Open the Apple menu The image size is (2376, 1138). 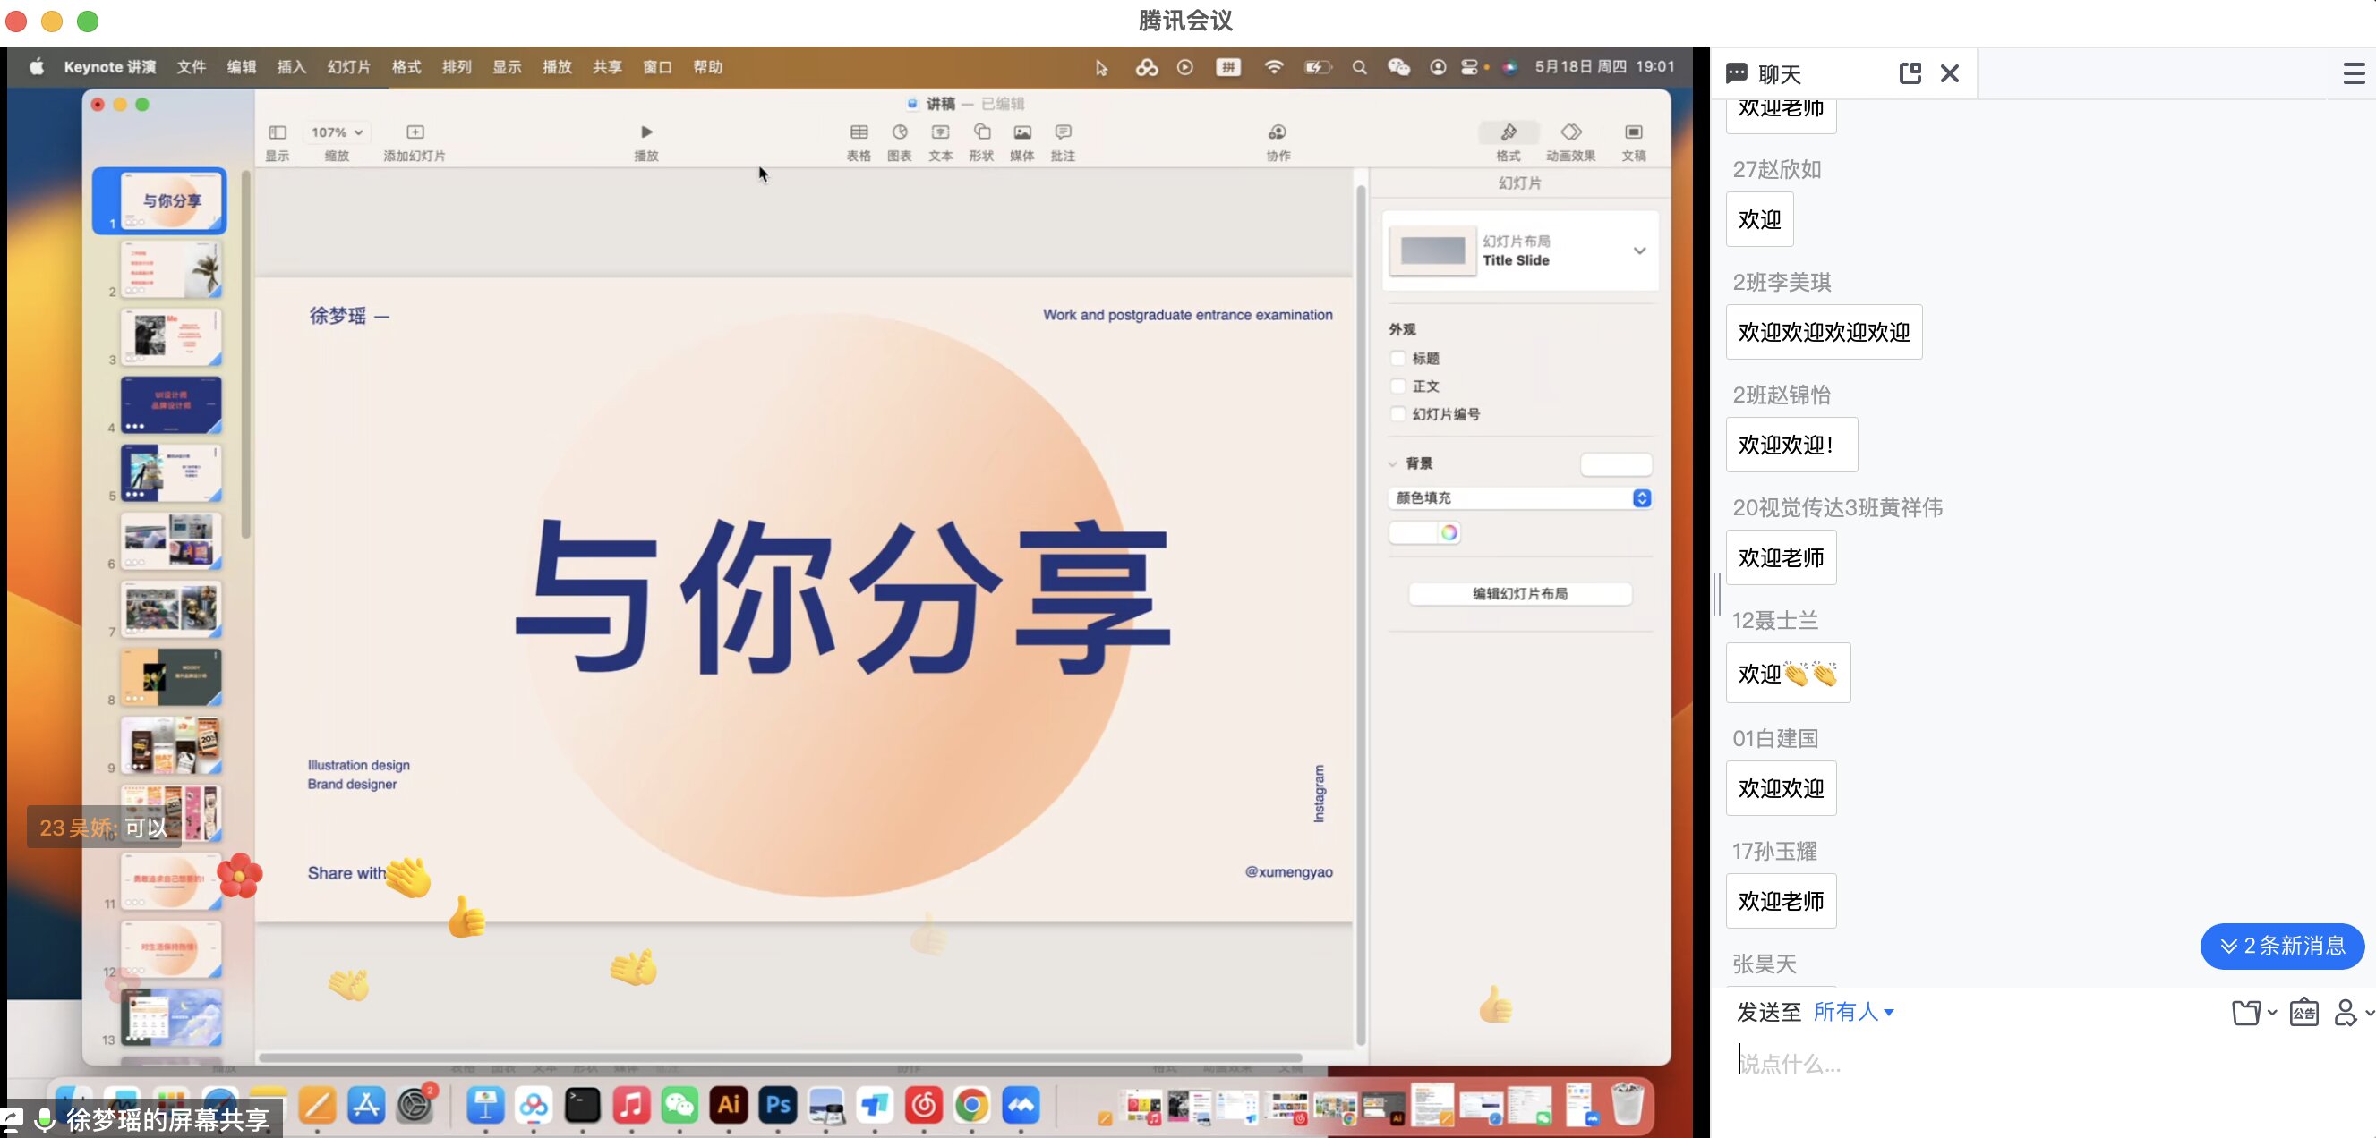(x=36, y=67)
